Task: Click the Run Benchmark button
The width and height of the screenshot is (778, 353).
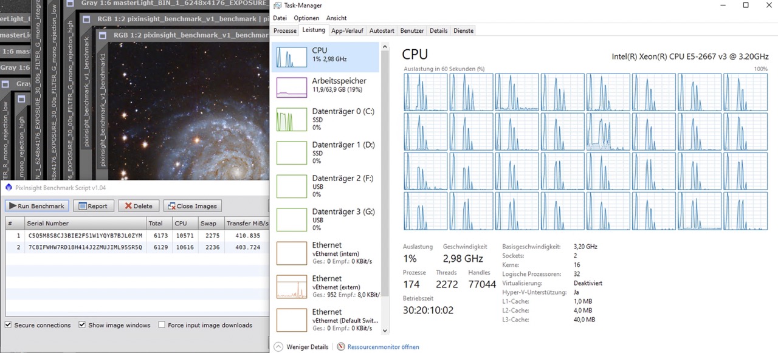Action: (x=36, y=206)
